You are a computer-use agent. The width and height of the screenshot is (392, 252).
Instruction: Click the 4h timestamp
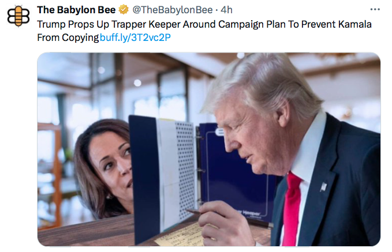(226, 10)
